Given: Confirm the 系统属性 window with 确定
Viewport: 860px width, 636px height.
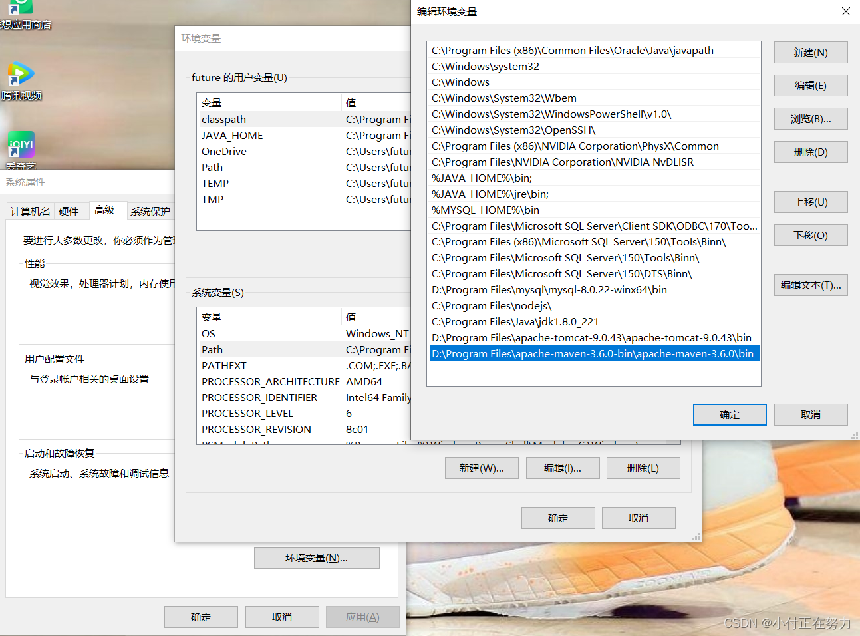Looking at the screenshot, I should coord(201,617).
